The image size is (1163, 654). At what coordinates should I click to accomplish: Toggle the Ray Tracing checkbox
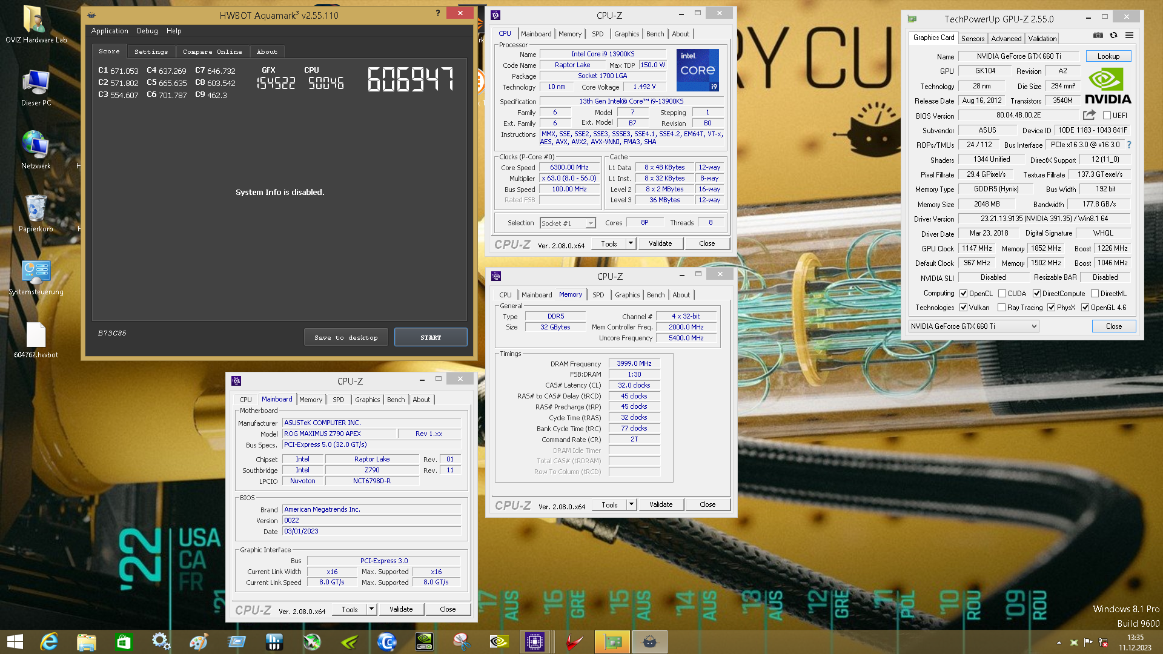coord(1002,308)
